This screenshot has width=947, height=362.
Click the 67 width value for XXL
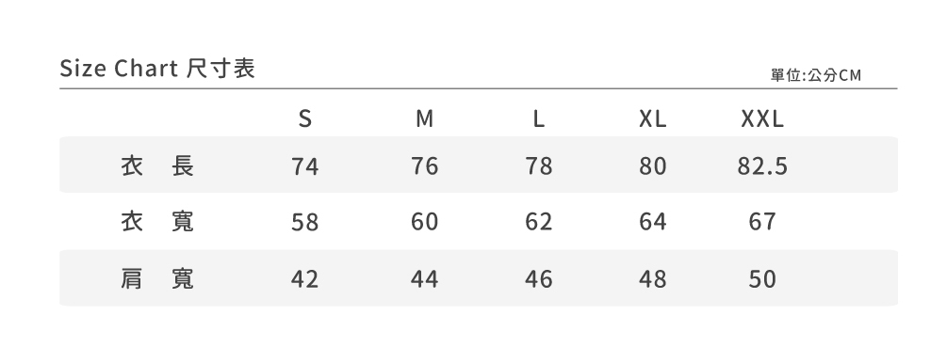tap(762, 222)
